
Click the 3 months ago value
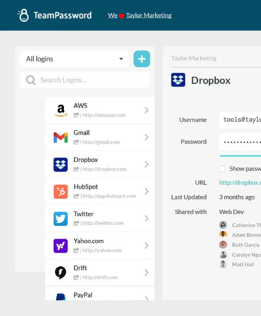237,197
